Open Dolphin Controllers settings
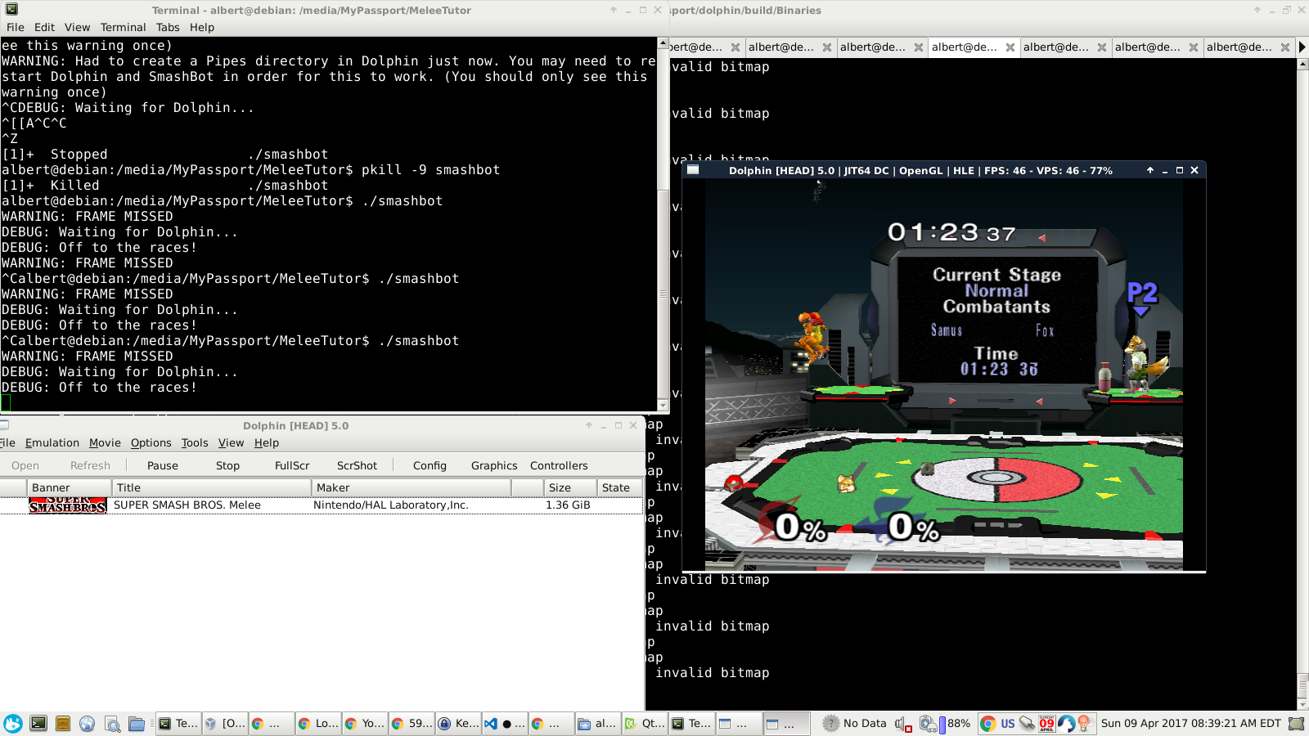 coord(559,465)
